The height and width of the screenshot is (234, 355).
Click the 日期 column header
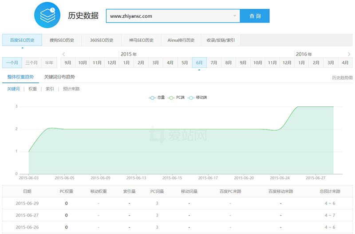coord(27,191)
